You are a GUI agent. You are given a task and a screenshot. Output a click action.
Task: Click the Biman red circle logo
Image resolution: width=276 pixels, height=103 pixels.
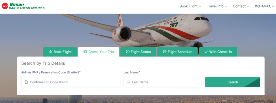point(5,6)
